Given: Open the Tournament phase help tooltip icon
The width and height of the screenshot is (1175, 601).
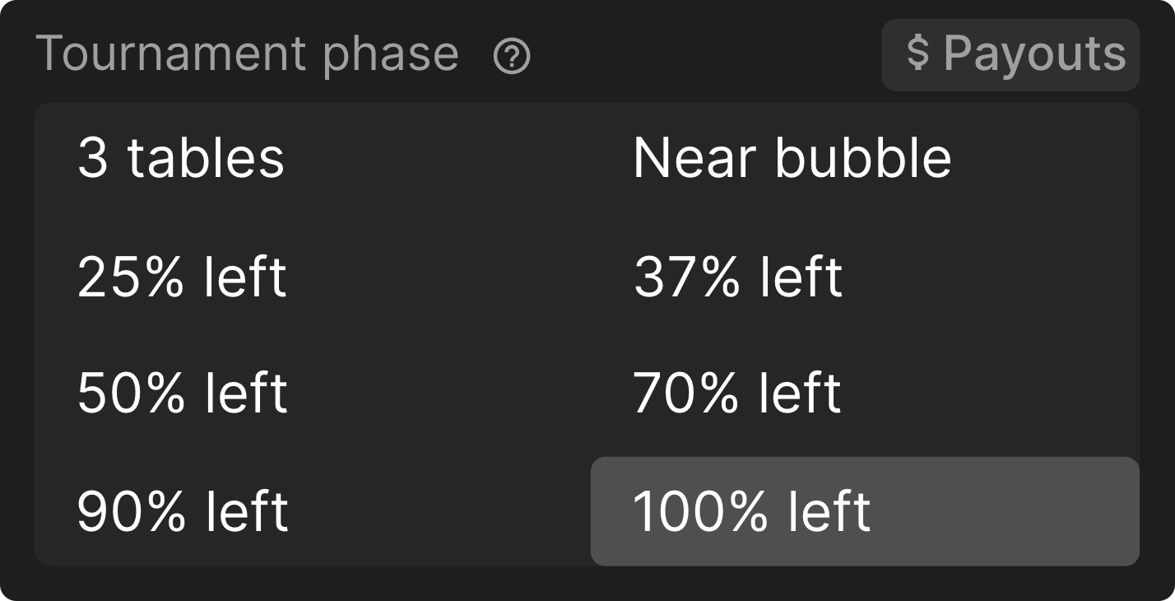Looking at the screenshot, I should click(x=512, y=57).
